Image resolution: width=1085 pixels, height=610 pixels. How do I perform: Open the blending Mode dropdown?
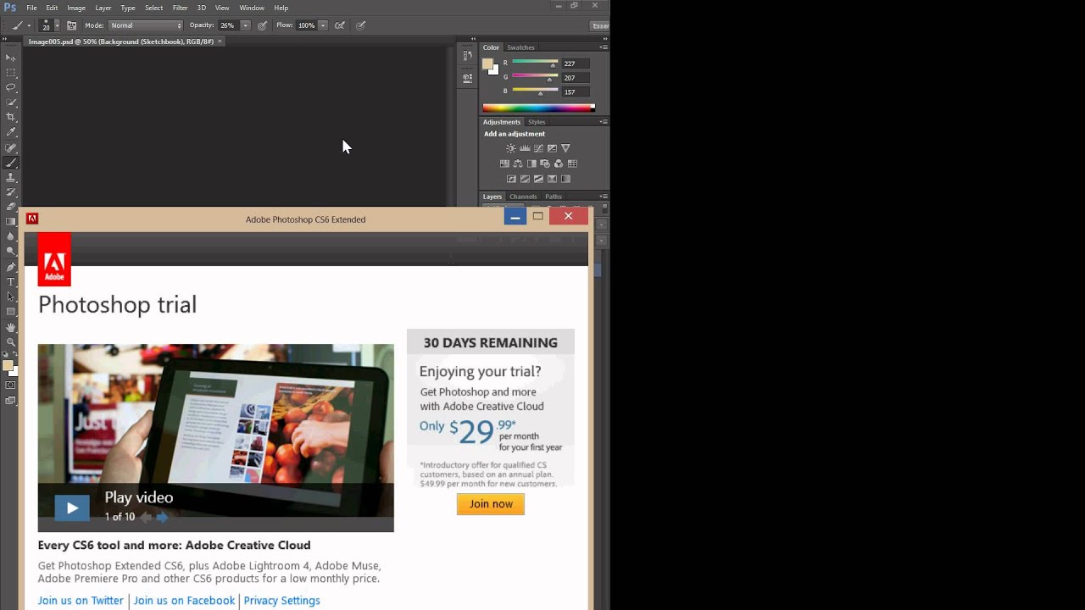pyautogui.click(x=146, y=25)
